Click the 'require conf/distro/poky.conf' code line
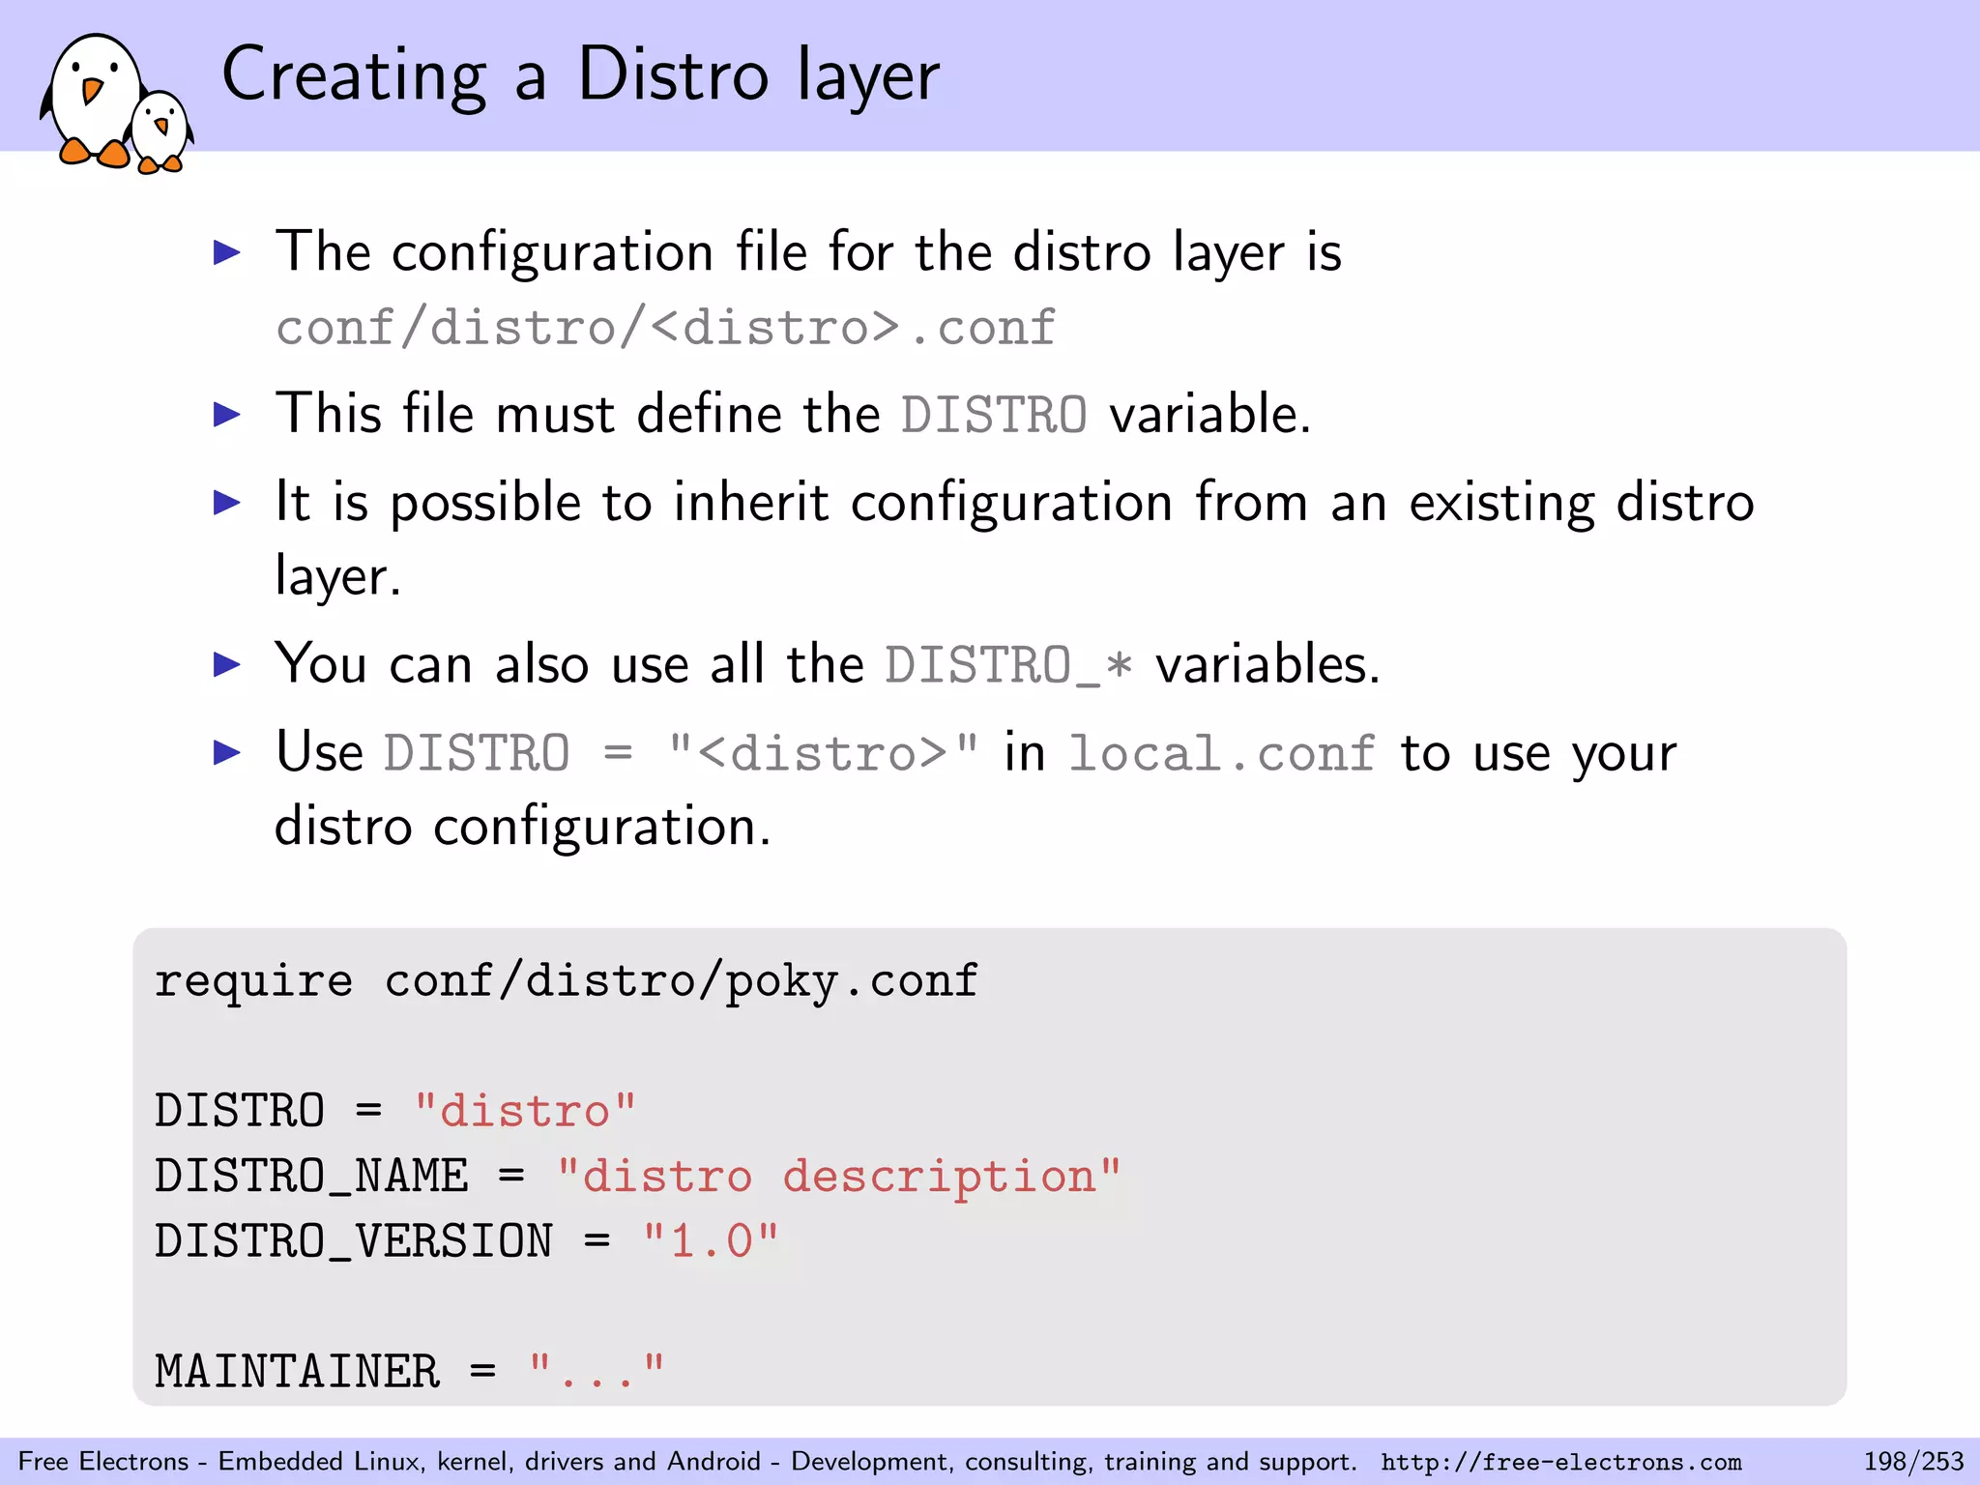 click(566, 981)
